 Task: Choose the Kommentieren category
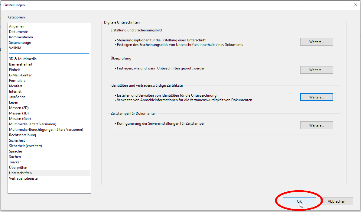(x=21, y=37)
